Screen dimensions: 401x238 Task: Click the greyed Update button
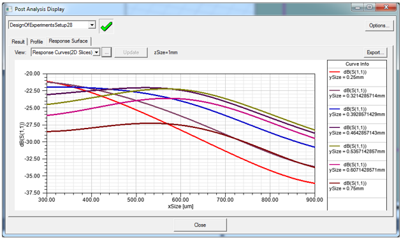tap(131, 52)
